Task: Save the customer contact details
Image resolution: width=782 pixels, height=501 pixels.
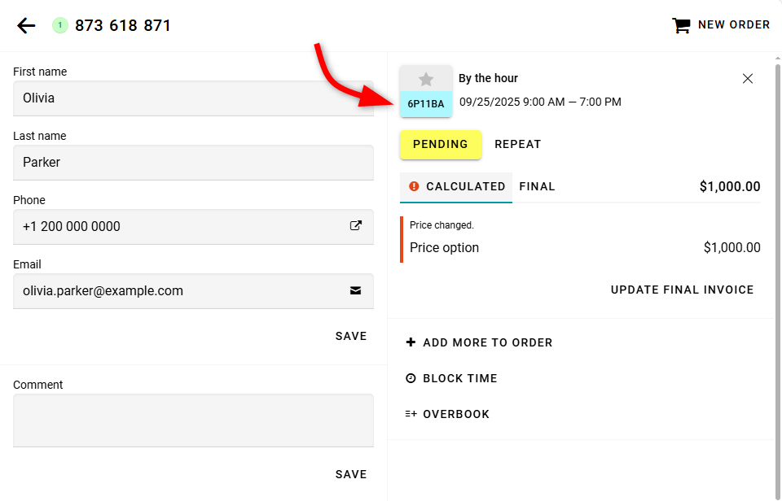Action: coord(351,336)
